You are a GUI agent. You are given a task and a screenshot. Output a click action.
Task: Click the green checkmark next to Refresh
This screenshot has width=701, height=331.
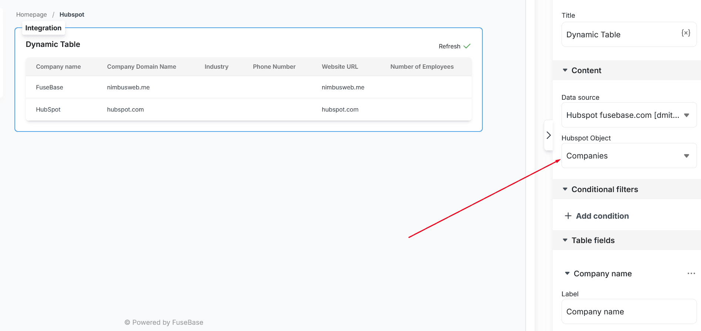467,46
